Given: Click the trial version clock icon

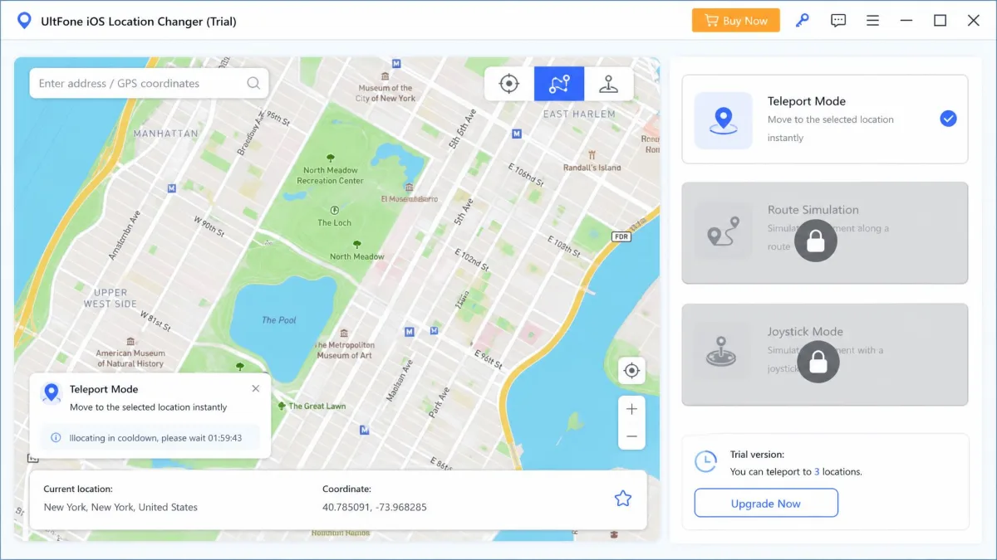Looking at the screenshot, I should point(705,462).
